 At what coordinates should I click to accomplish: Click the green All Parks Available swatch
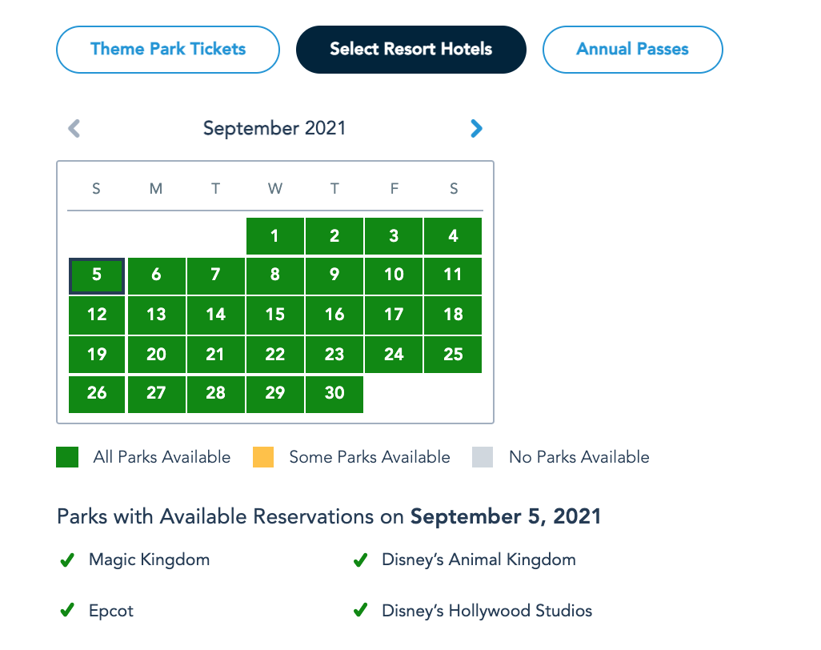point(67,457)
